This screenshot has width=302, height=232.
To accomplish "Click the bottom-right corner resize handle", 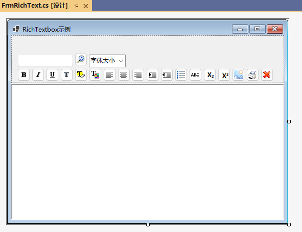I will pyautogui.click(x=289, y=224).
